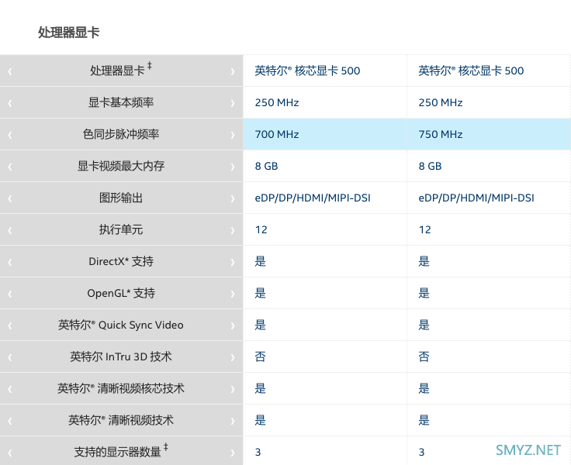Click left chevron in 色同步脉冲频率 row

click(x=10, y=135)
